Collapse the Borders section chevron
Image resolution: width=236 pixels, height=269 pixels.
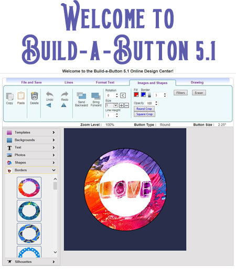pyautogui.click(x=53, y=170)
